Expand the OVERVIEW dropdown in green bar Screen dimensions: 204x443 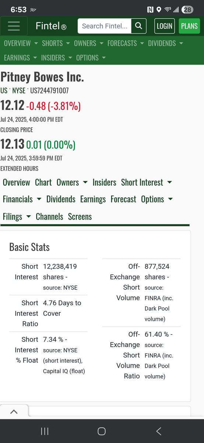[x=21, y=43]
